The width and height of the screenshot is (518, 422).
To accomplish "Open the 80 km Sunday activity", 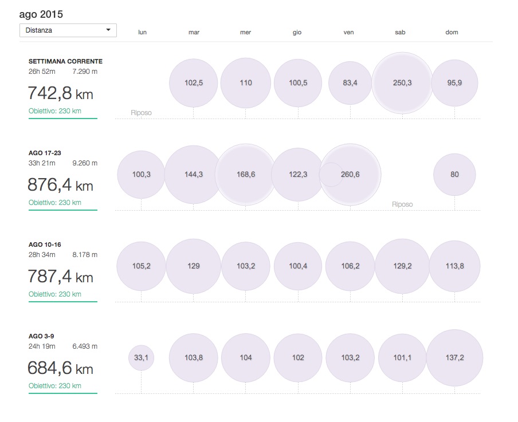I will coord(454,175).
